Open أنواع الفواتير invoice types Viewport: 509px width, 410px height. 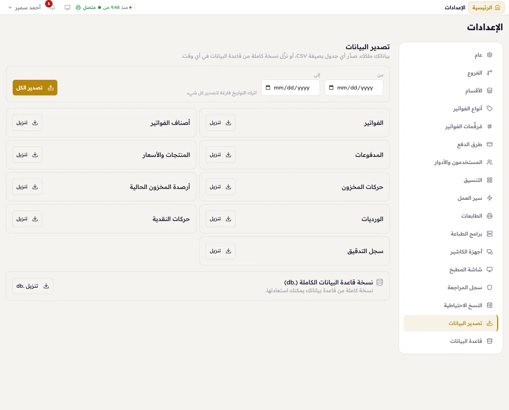450,108
